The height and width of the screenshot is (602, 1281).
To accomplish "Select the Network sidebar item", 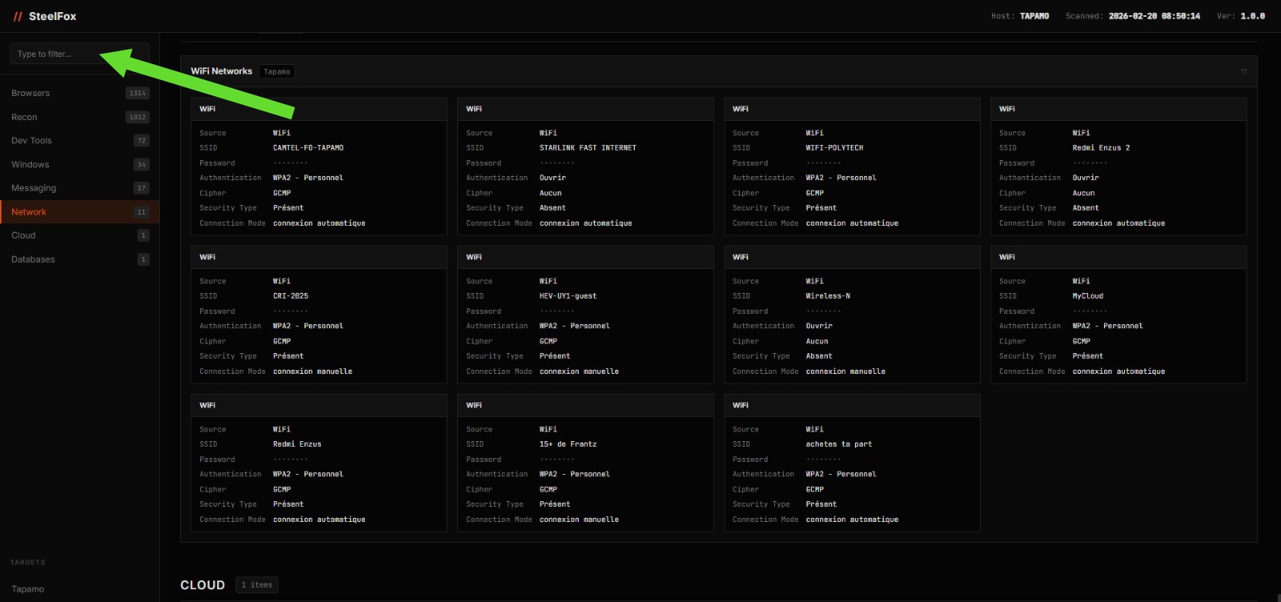I will pos(29,212).
